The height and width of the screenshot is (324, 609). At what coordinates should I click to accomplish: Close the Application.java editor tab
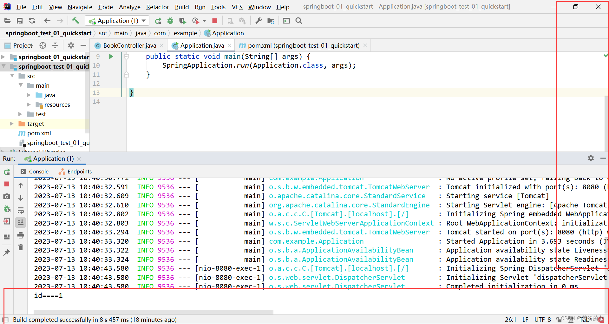pos(229,45)
